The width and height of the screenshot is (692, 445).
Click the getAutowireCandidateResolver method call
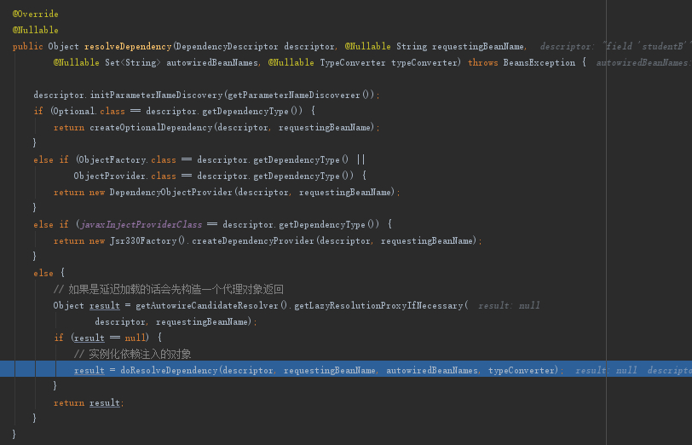[x=207, y=305]
